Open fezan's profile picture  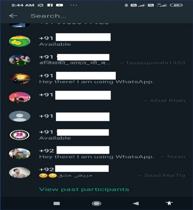tap(20, 154)
